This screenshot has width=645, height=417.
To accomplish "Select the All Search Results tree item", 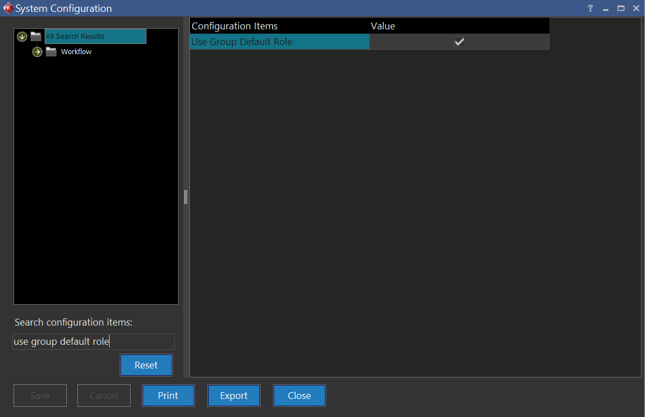I will 75,37.
